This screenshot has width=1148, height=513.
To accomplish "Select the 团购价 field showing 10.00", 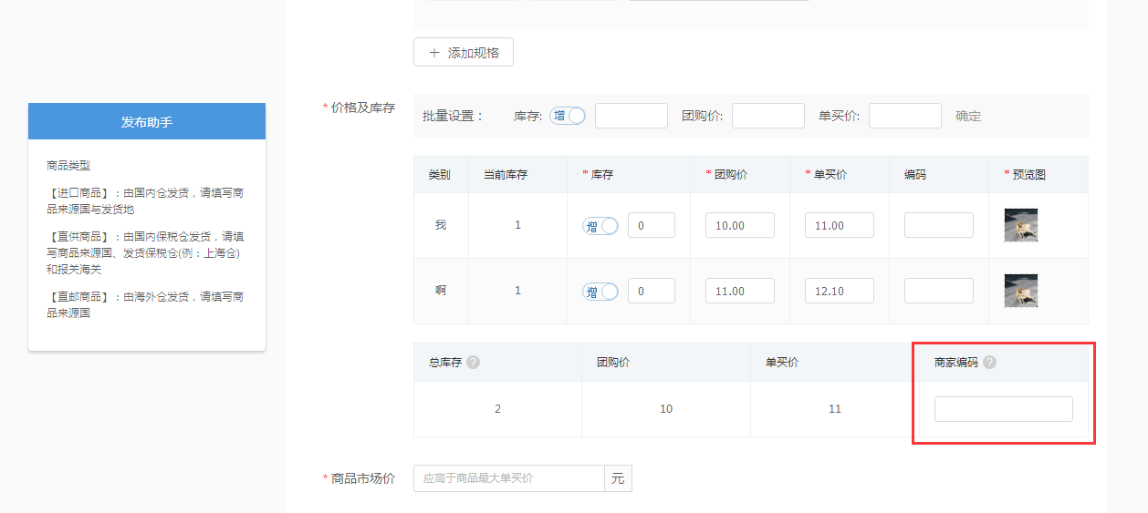I will pos(739,225).
